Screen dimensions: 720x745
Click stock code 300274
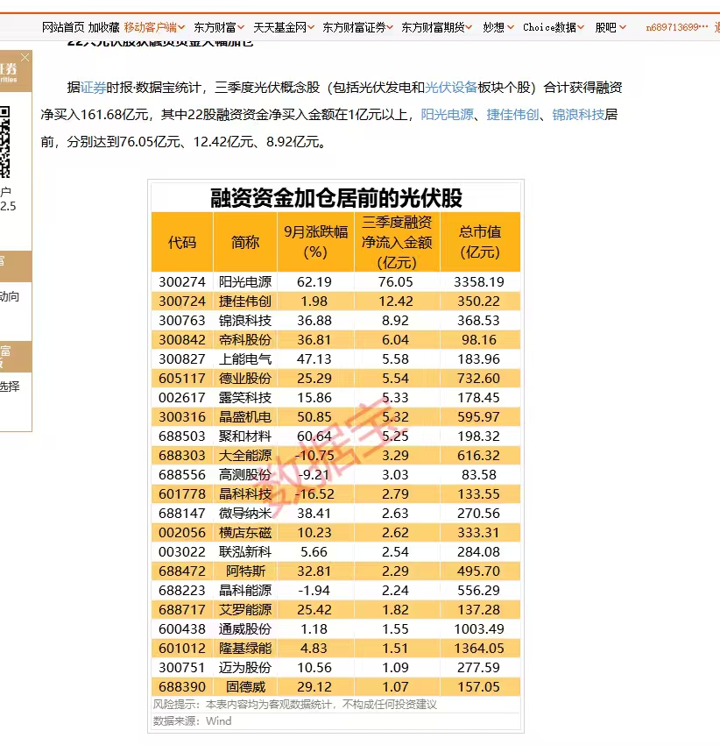182,281
